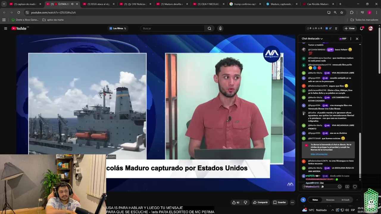Switch to the 'AI Coach' tab
The width and height of the screenshot is (381, 214).
click(x=345, y=200)
